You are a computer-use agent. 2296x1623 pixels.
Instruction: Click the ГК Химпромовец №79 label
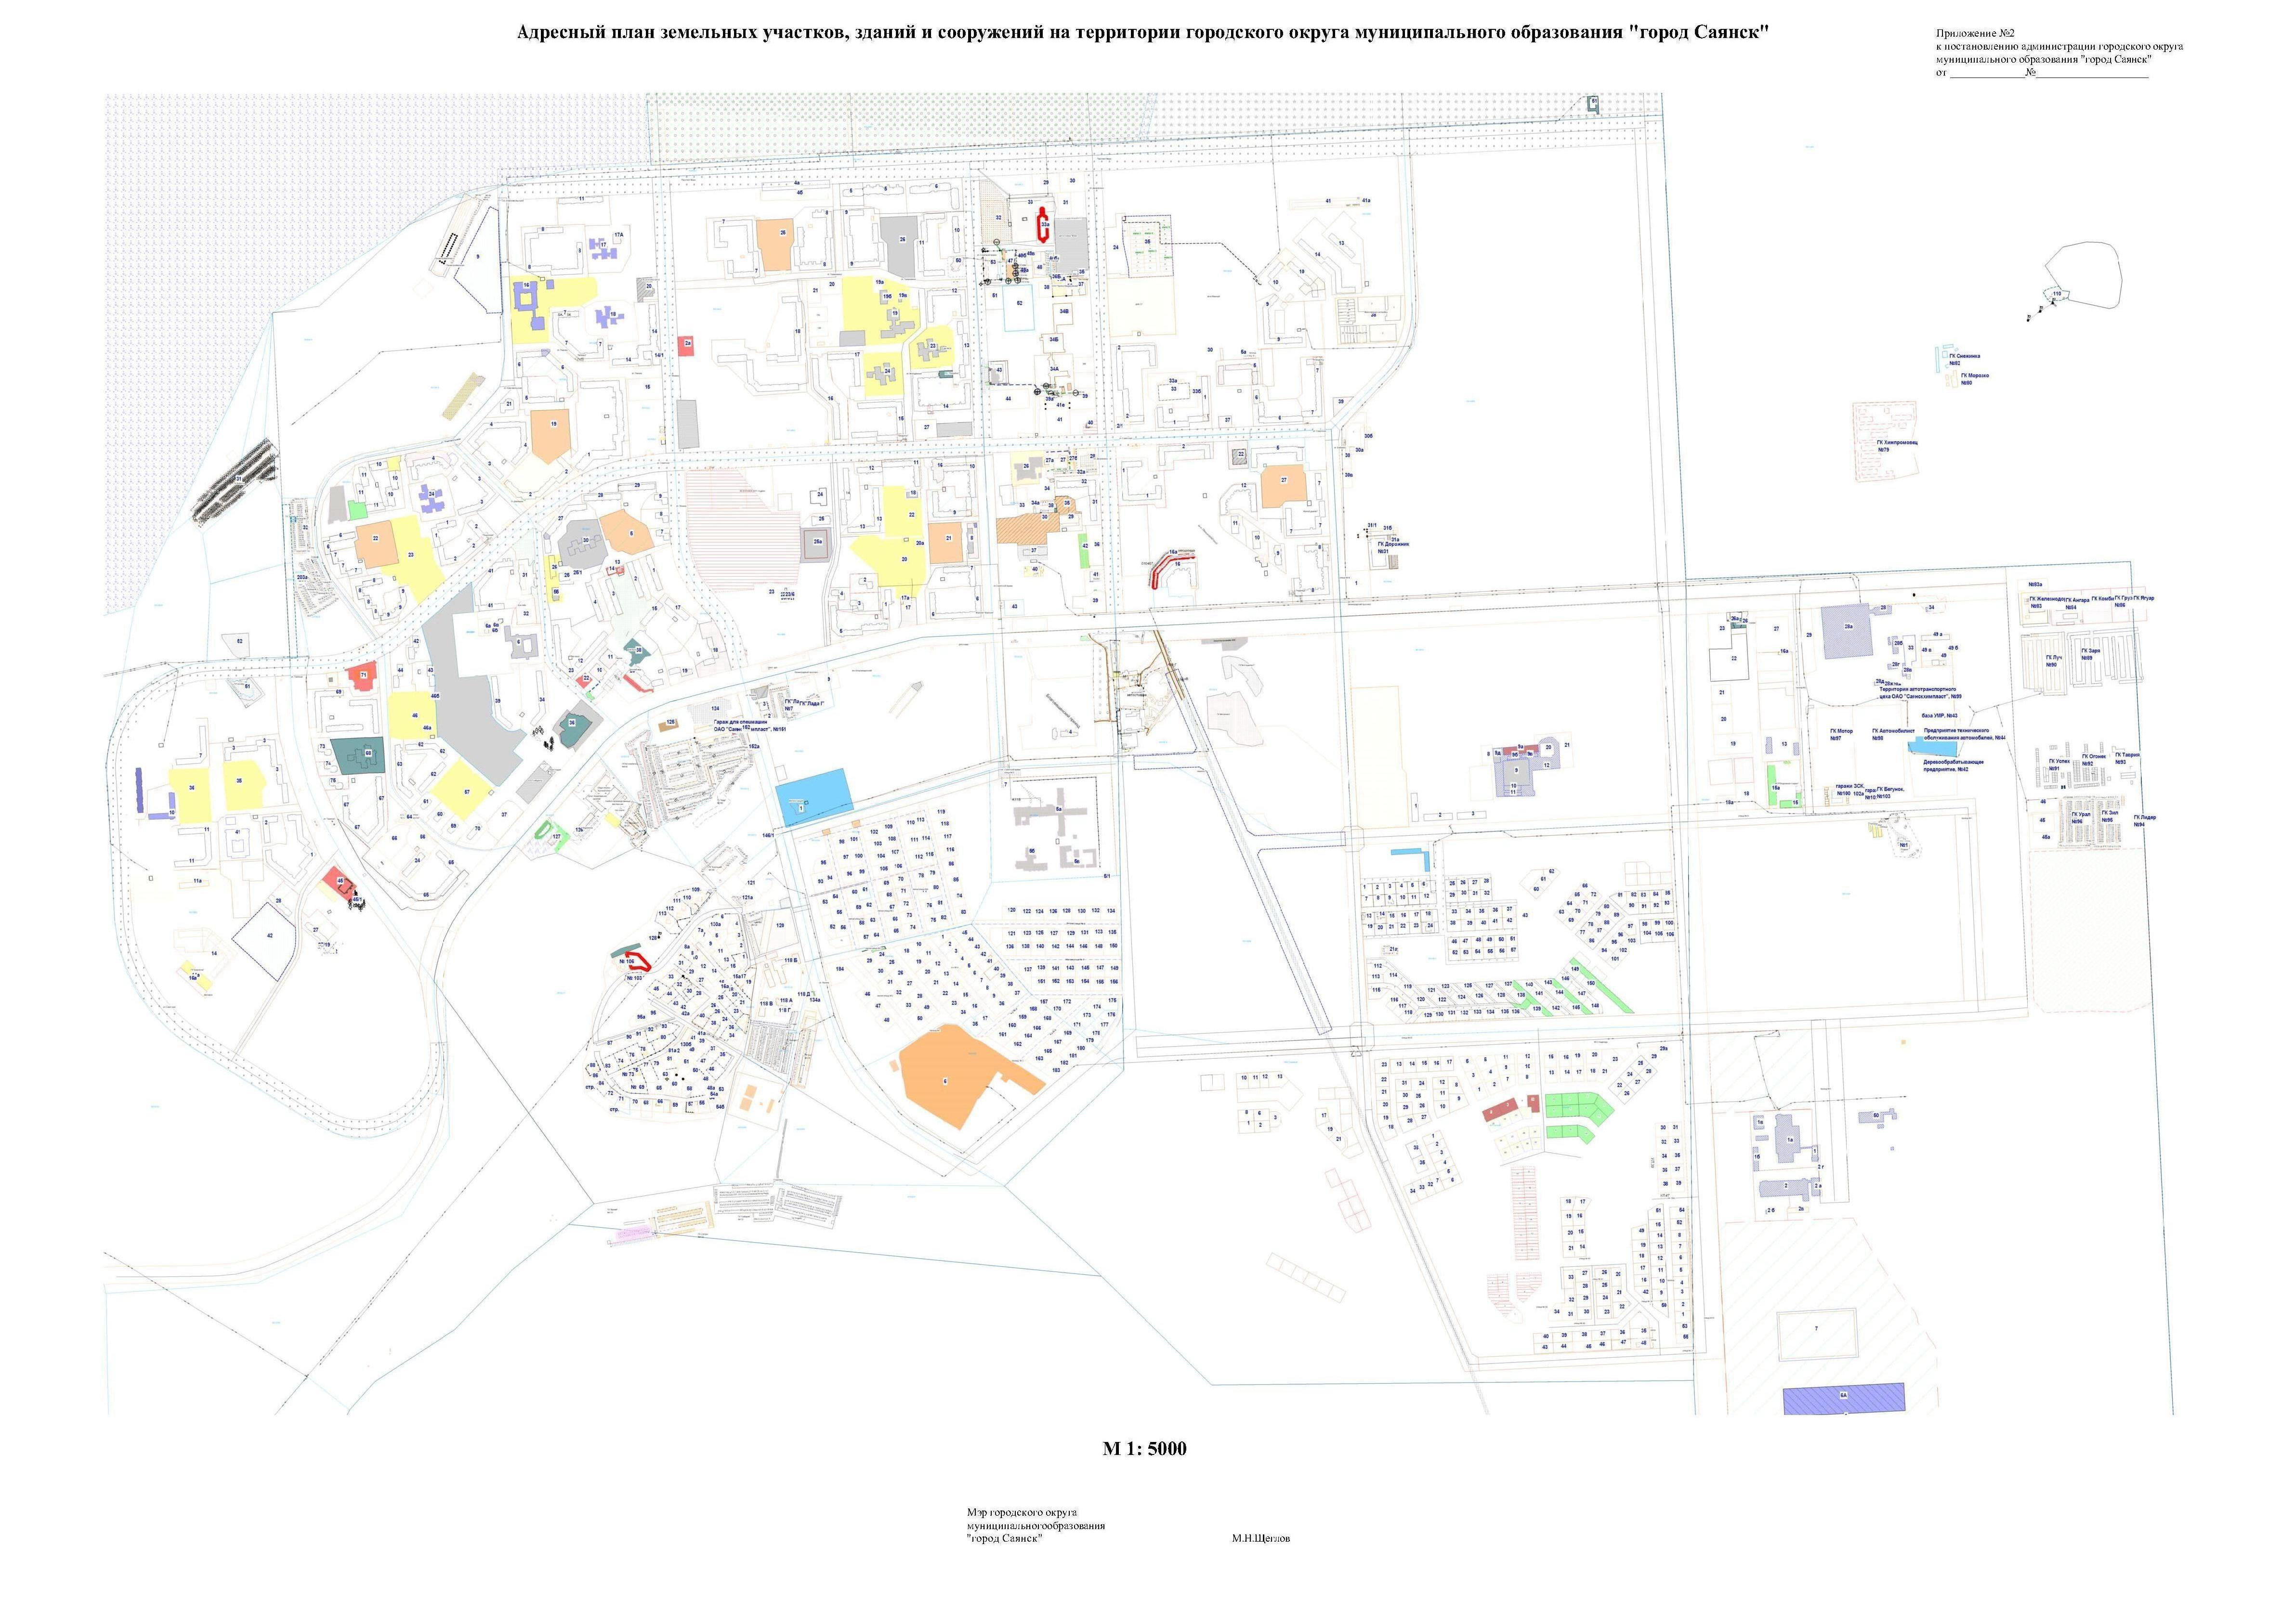coord(1896,446)
